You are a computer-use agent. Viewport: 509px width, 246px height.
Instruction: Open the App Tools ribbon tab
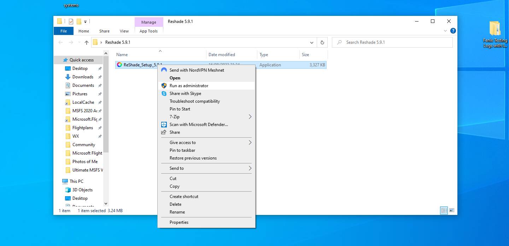point(149,31)
